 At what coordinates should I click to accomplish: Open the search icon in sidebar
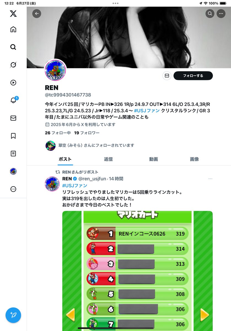(13, 47)
